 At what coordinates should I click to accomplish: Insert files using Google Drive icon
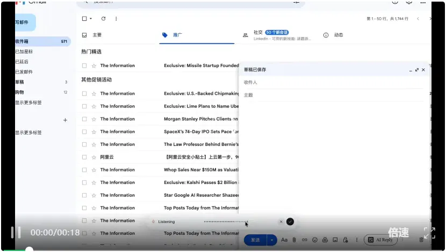point(325,240)
